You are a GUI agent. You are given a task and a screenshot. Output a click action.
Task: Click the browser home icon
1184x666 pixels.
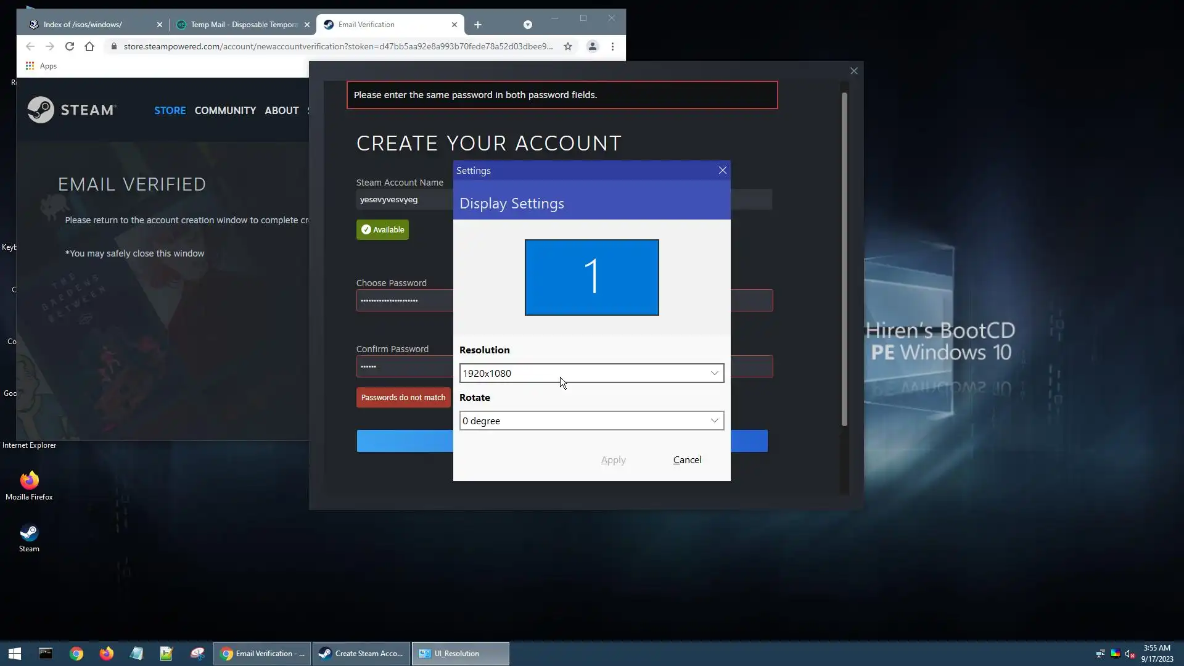[89, 46]
